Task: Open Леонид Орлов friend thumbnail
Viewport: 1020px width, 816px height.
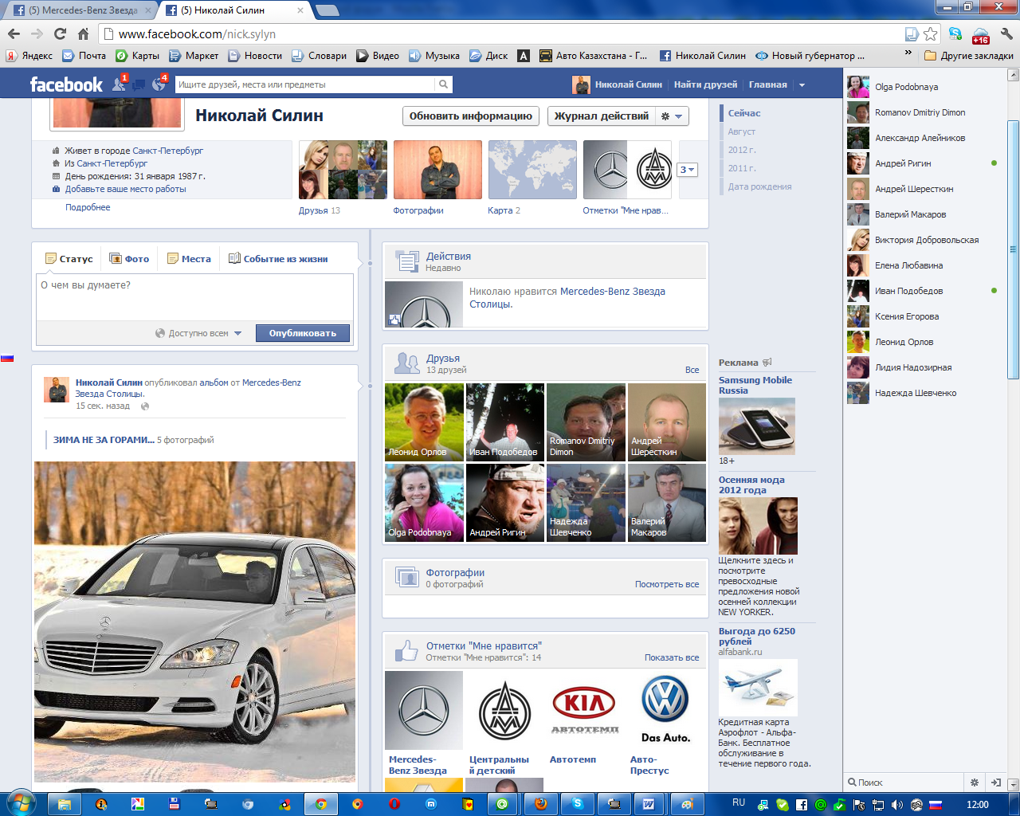Action: 424,422
